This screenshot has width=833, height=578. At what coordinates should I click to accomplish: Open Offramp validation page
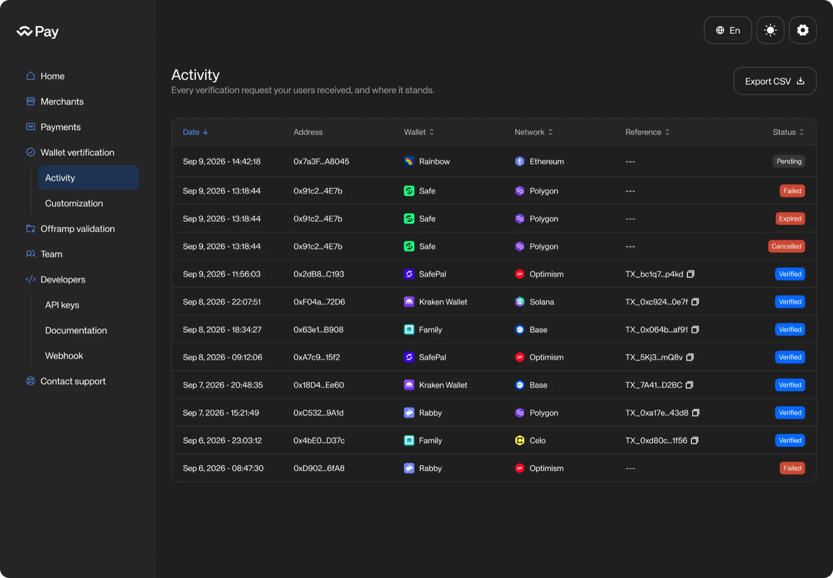point(78,229)
